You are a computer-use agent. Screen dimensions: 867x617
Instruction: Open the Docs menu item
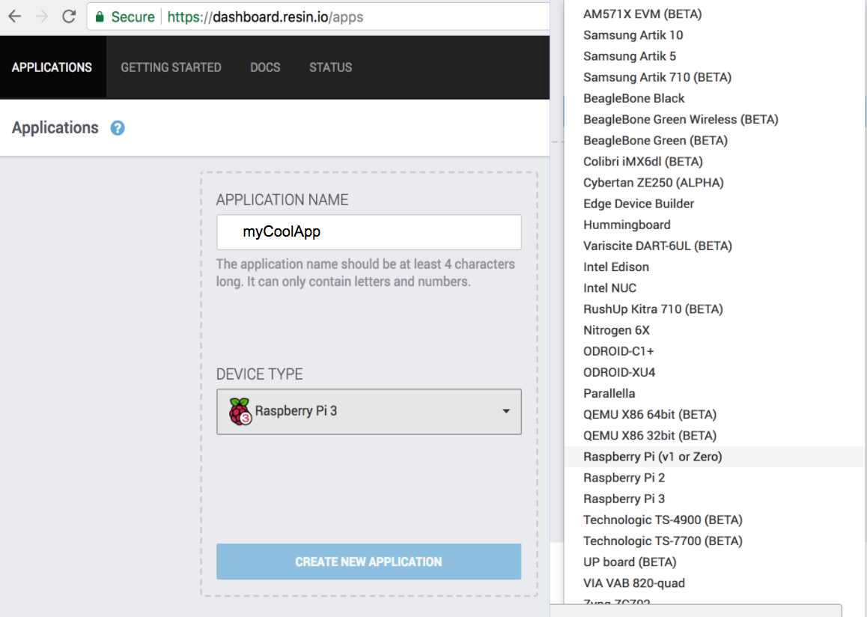[265, 67]
